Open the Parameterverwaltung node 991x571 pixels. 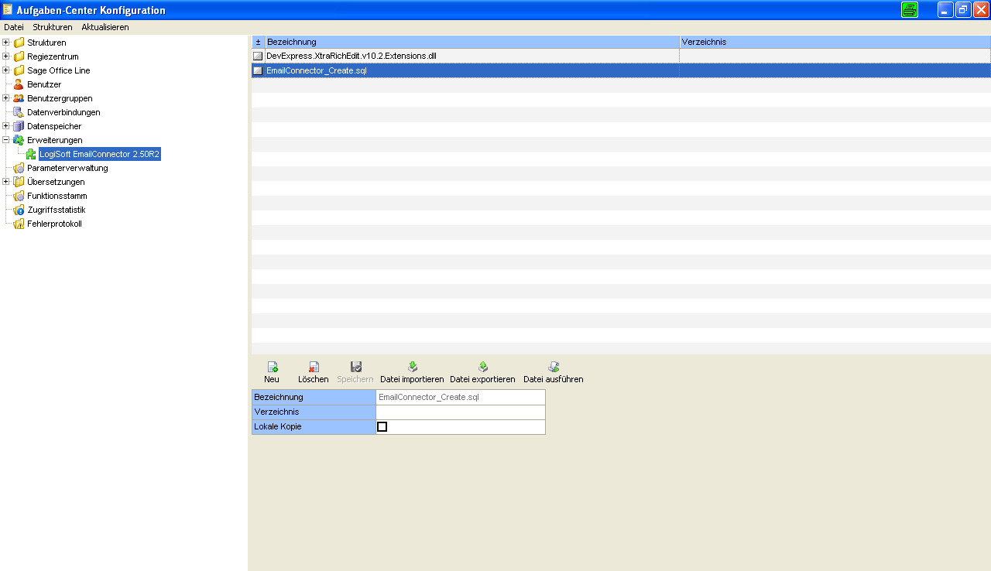tap(67, 168)
